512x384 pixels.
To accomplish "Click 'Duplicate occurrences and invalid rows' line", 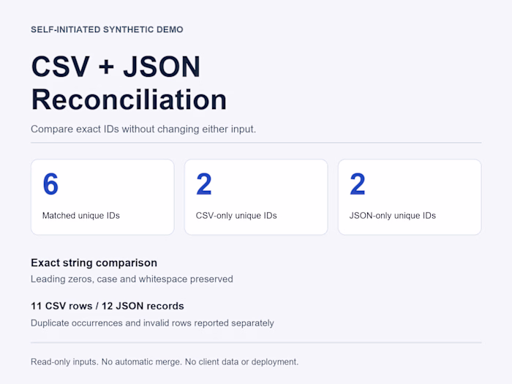I will pyautogui.click(x=152, y=323).
